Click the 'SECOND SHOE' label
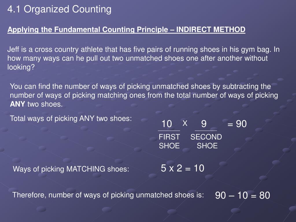 click(x=206, y=141)
